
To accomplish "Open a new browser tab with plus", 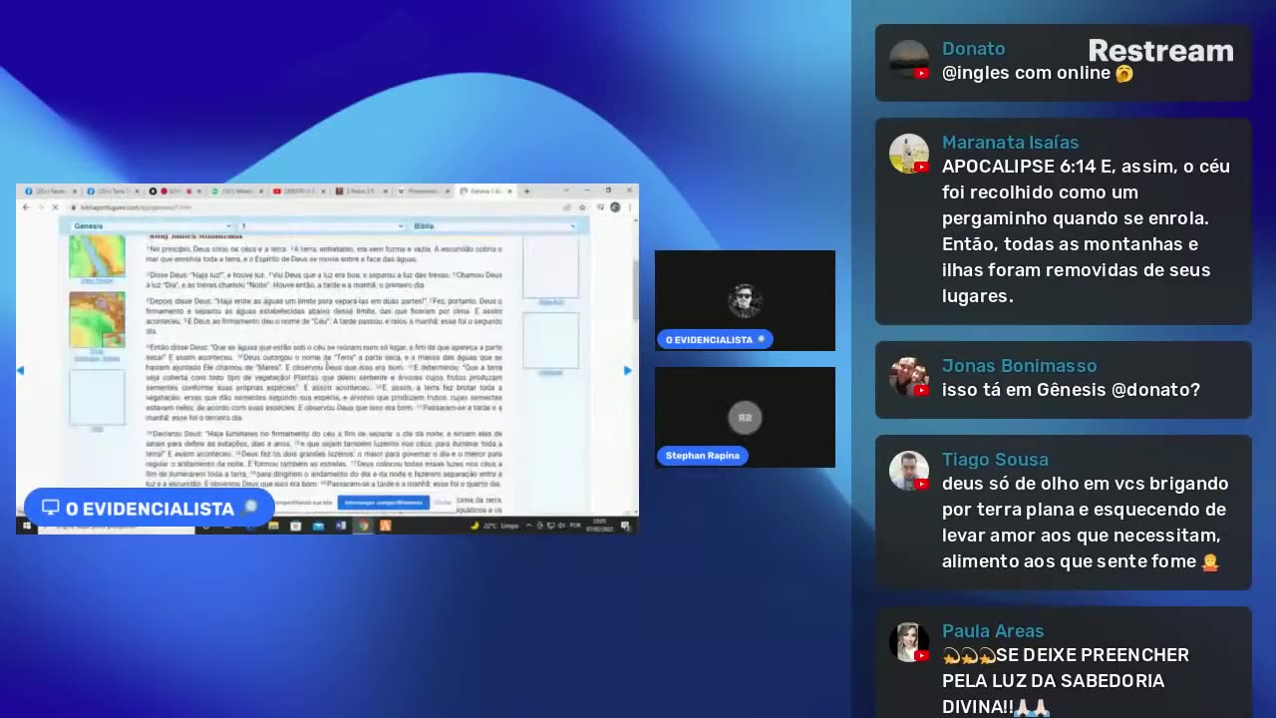I will click(526, 190).
